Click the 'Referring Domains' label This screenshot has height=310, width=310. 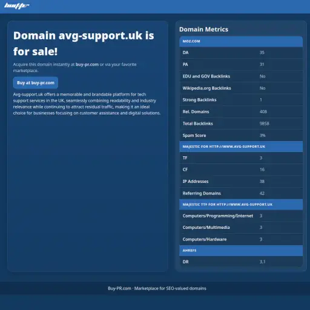(x=202, y=193)
